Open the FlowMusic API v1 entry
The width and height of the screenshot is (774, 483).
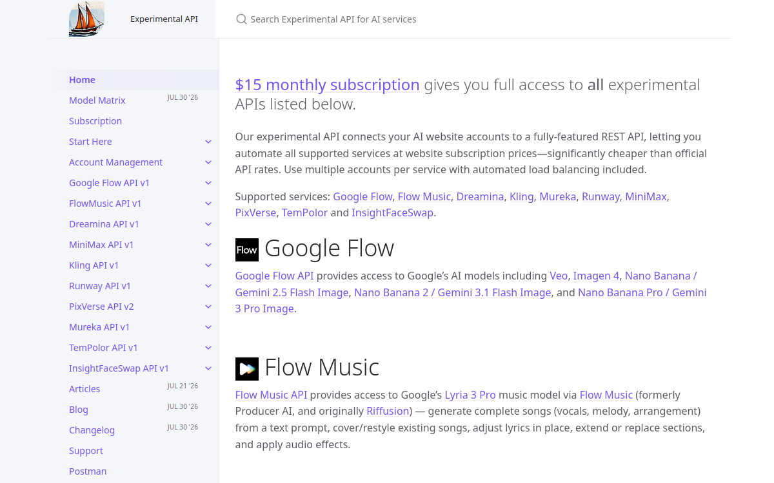[x=105, y=204]
